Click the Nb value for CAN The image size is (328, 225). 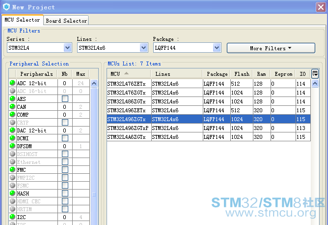click(x=65, y=107)
